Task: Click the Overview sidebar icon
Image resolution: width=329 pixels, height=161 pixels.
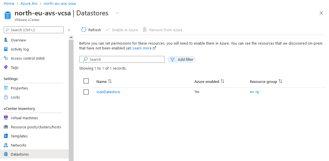Action: 6,40
